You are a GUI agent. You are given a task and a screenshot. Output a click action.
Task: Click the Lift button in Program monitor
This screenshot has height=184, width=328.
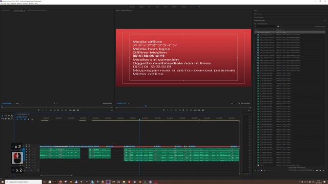[x=195, y=110]
